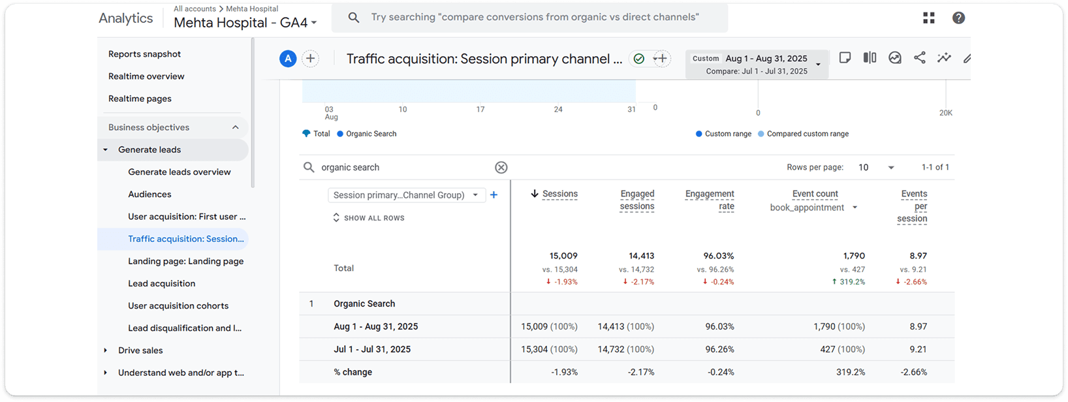Open the Mehta Hospital - GA4 property switcher

click(x=245, y=23)
